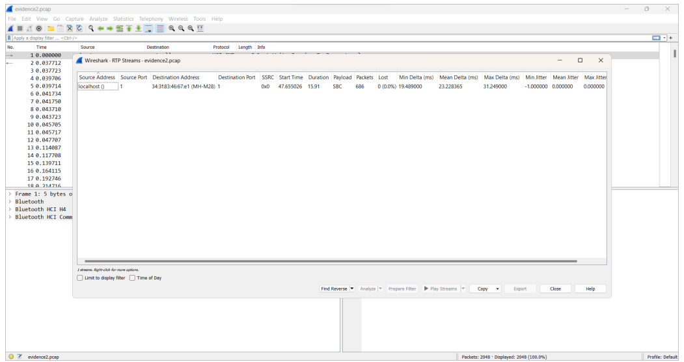The height and width of the screenshot is (362, 684).
Task: Open capture file properties status bar icon
Action: coord(20,356)
